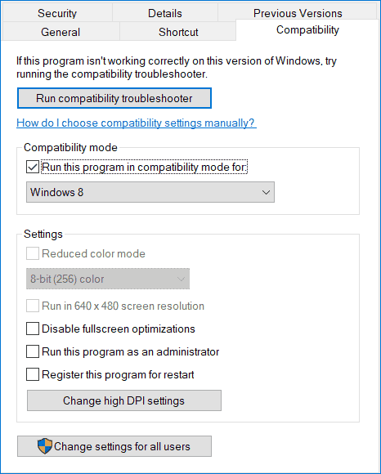
Task: Click the chevron arrow of Windows 8 combo box
Action: (x=266, y=192)
